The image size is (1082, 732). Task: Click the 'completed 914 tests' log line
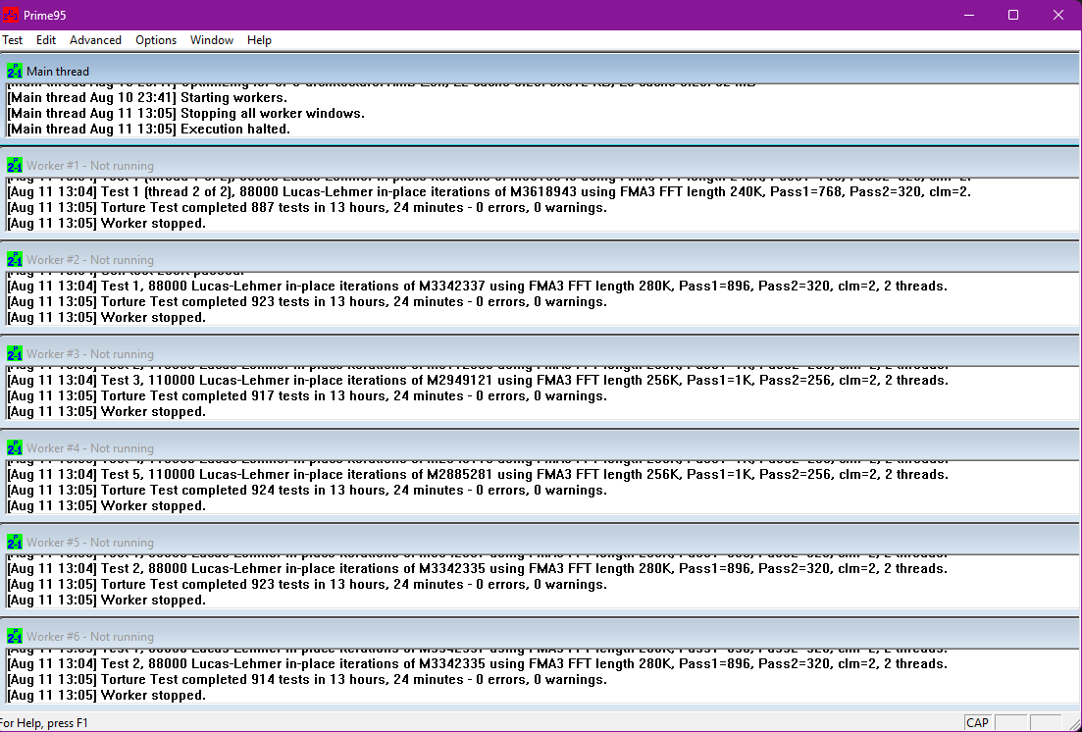(307, 680)
